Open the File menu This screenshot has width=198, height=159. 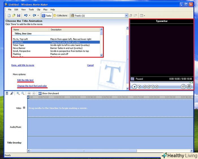[10, 9]
